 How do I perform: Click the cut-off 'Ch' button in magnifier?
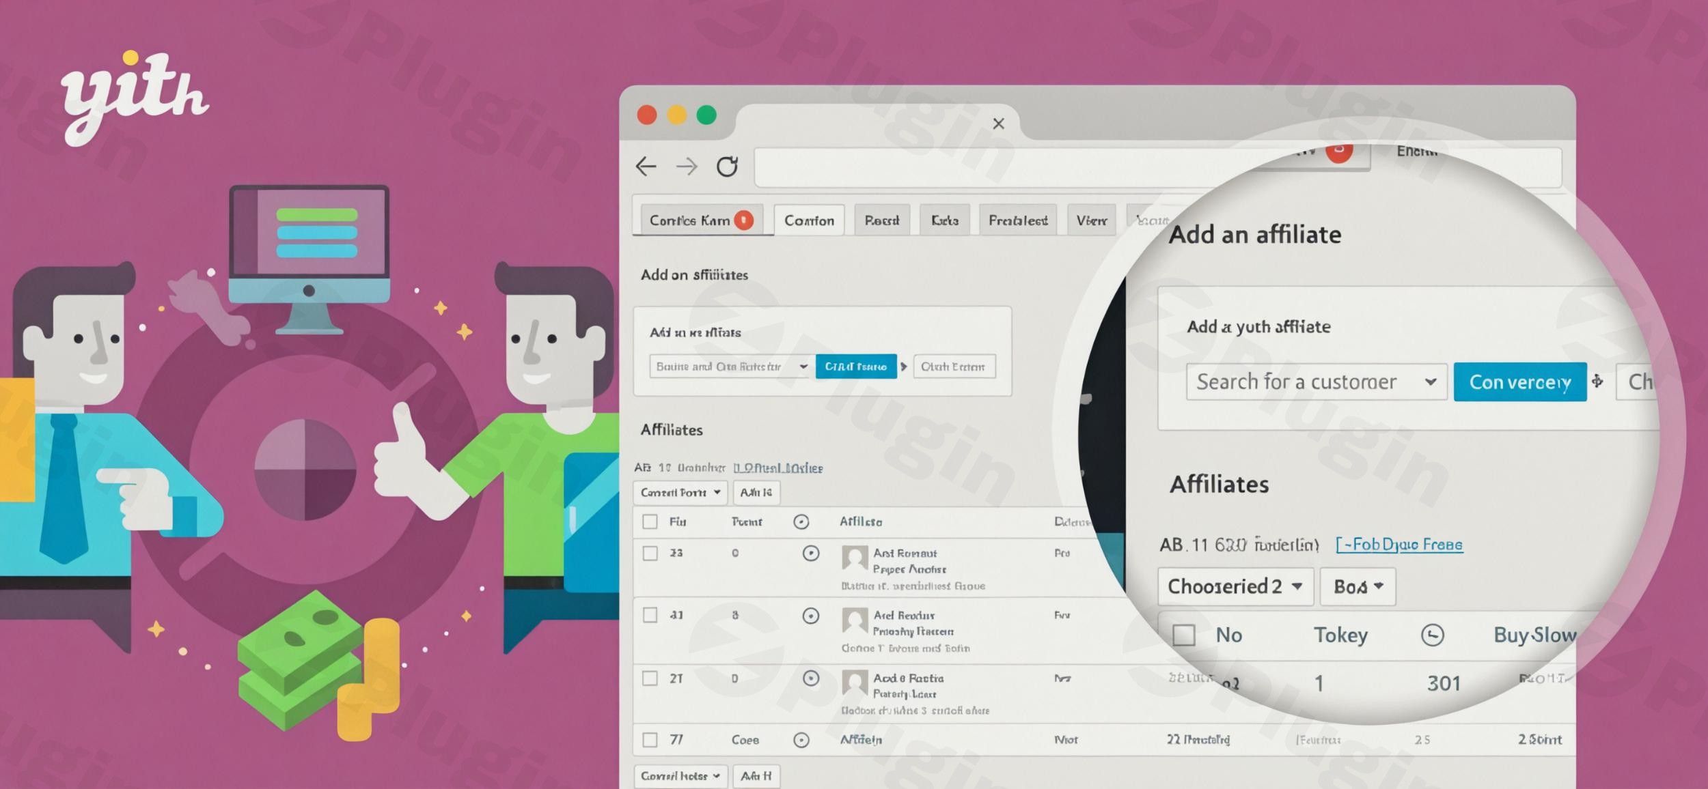point(1638,382)
